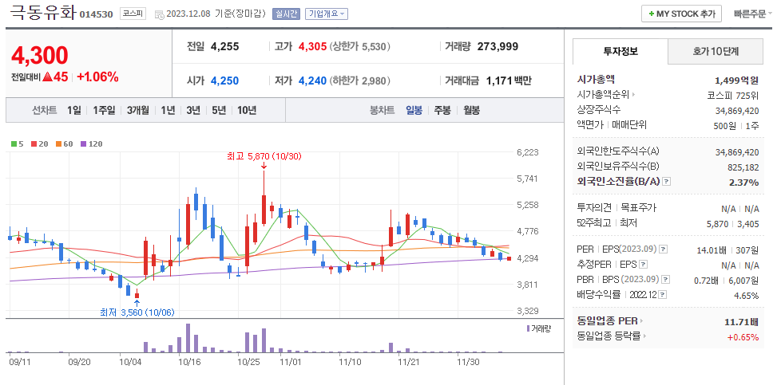Click the 극동유화 stock name heading
Image resolution: width=781 pixels, height=385 pixels.
42,13
